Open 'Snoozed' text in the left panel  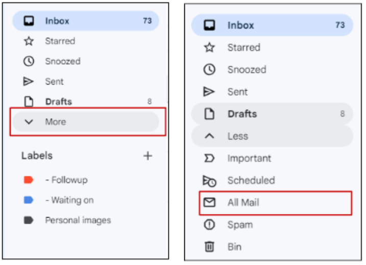point(63,61)
